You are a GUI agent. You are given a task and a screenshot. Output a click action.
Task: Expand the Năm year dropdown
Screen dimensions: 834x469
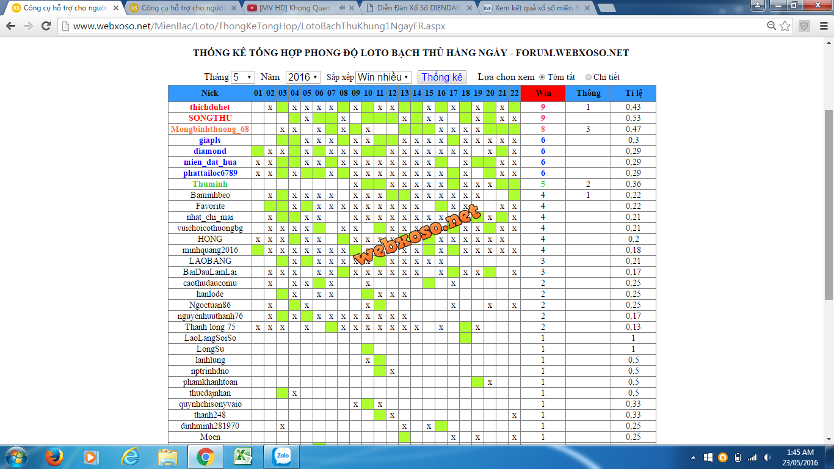303,77
